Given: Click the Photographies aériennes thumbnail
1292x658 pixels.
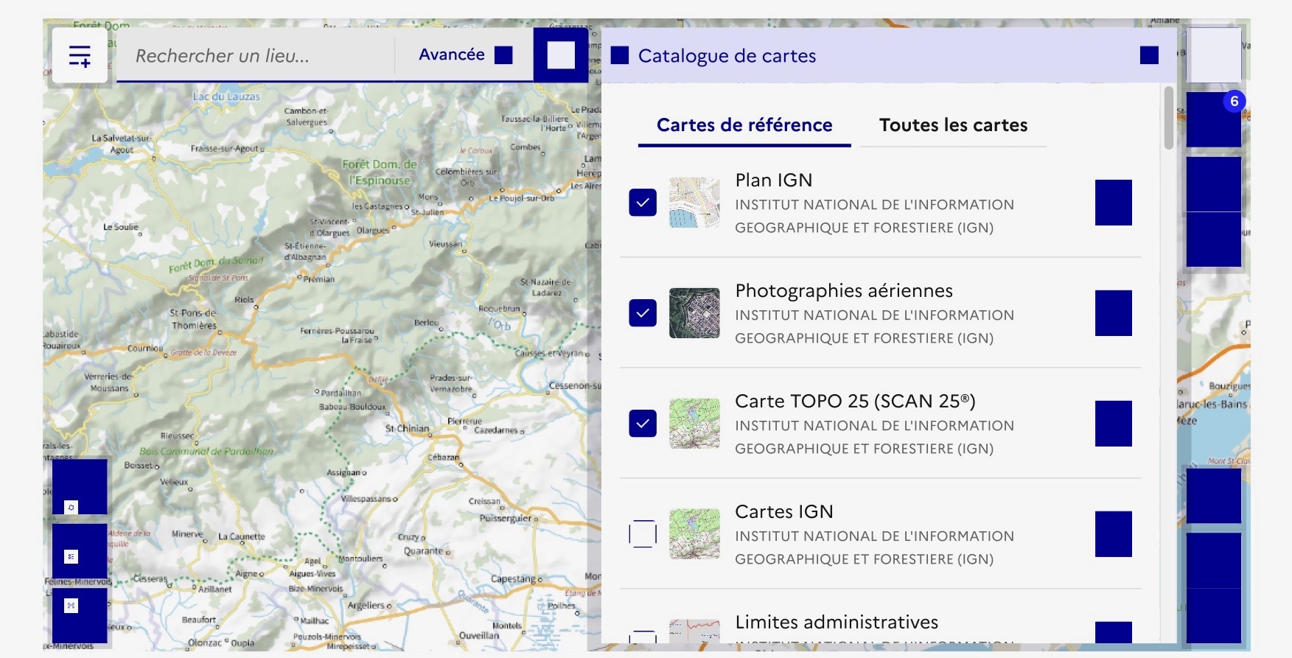Looking at the screenshot, I should (694, 313).
